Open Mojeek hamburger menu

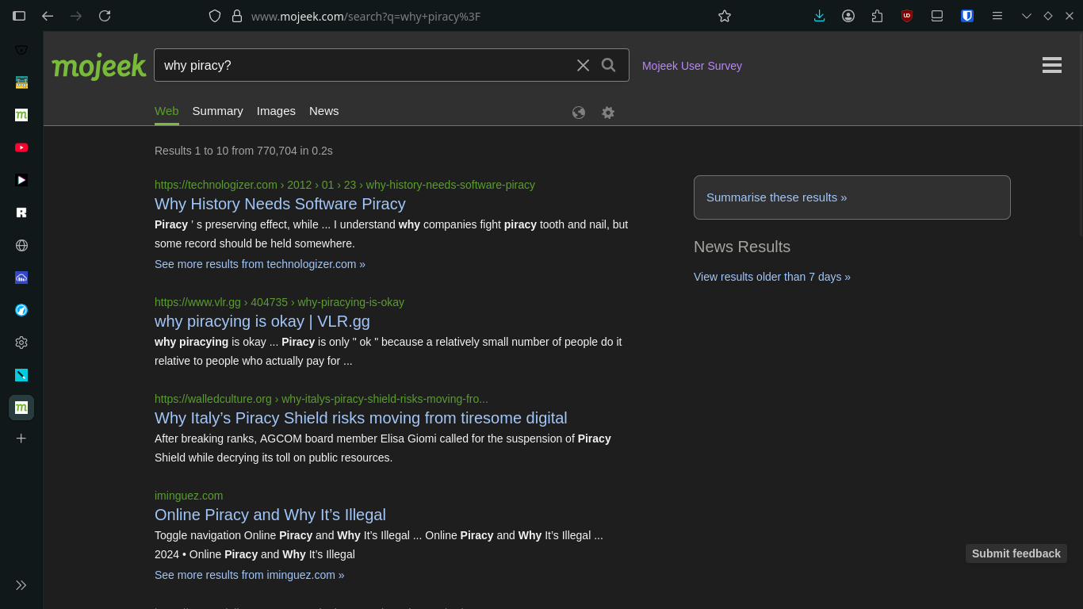coord(1052,65)
